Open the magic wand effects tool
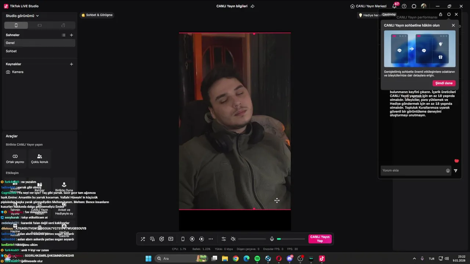470x264 pixels. (143, 239)
